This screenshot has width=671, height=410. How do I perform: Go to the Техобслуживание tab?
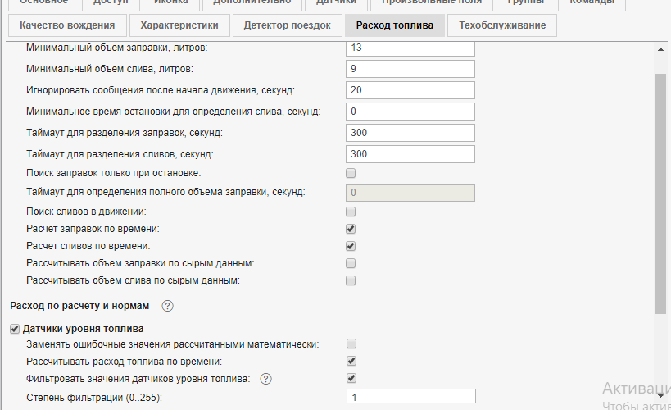tap(502, 25)
